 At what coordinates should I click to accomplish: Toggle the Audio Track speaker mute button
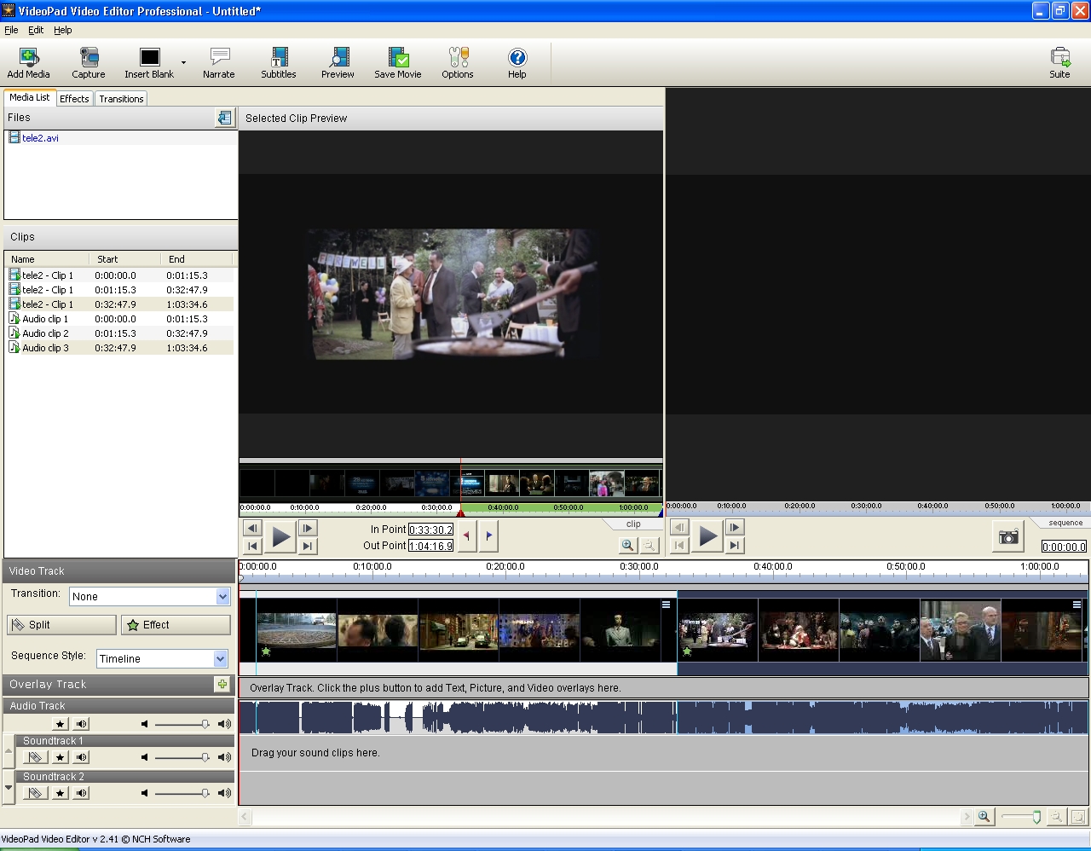pos(82,724)
